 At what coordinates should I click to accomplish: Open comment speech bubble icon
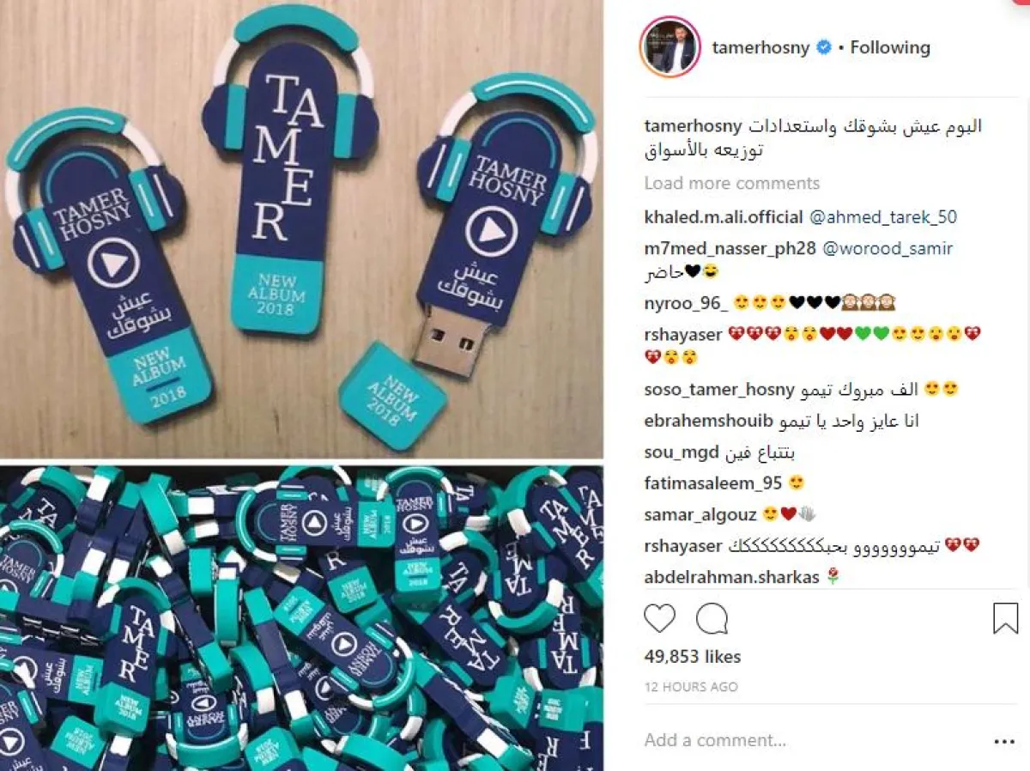(x=712, y=618)
